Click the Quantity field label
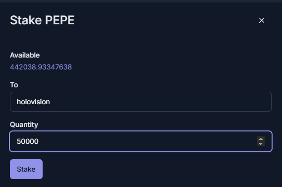This screenshot has height=187, width=282. 24,125
